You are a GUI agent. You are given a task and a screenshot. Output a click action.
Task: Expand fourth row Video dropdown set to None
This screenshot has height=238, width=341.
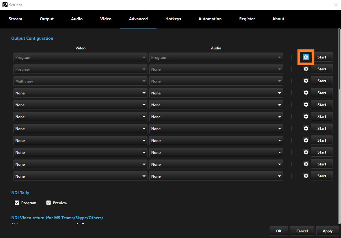[80, 93]
